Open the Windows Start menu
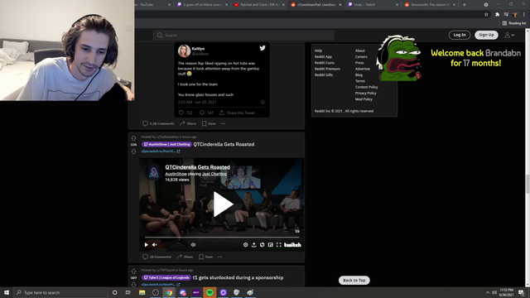This screenshot has height=298, width=530. pyautogui.click(x=7, y=292)
